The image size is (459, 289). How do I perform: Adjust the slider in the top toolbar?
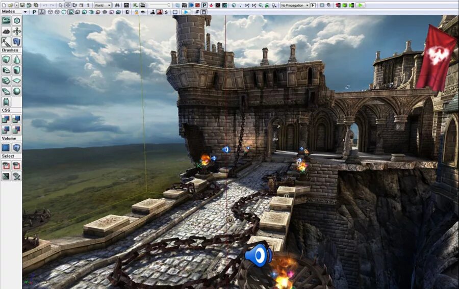tap(160, 5)
